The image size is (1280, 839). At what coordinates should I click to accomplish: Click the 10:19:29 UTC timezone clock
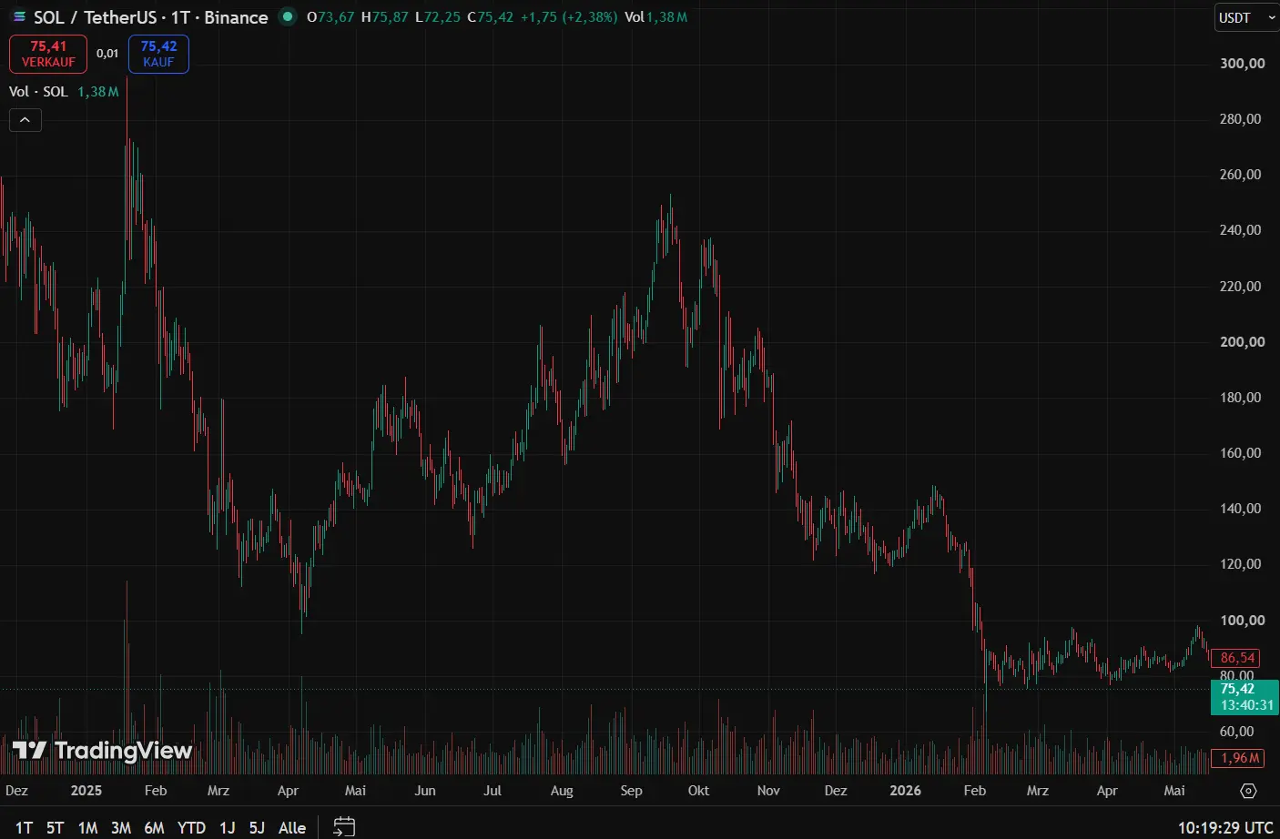pyautogui.click(x=1225, y=827)
